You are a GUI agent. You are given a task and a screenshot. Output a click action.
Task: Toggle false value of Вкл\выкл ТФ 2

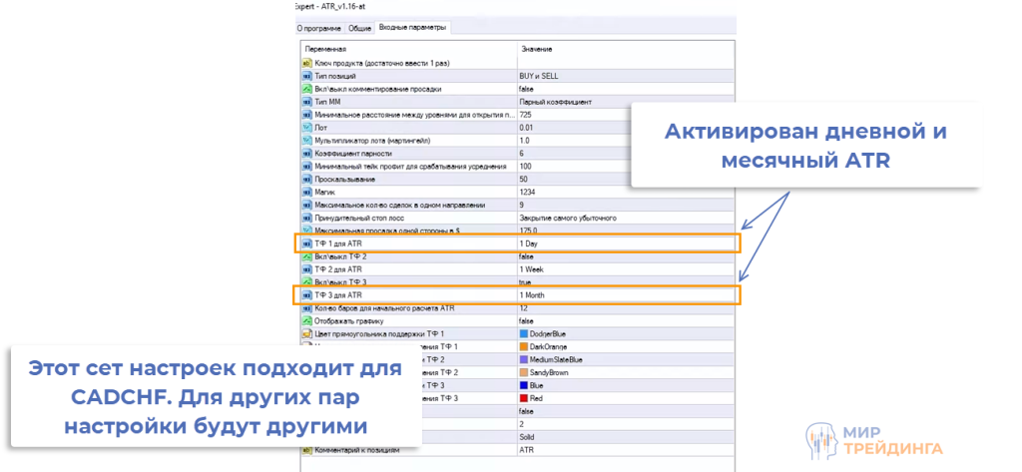[x=525, y=256]
